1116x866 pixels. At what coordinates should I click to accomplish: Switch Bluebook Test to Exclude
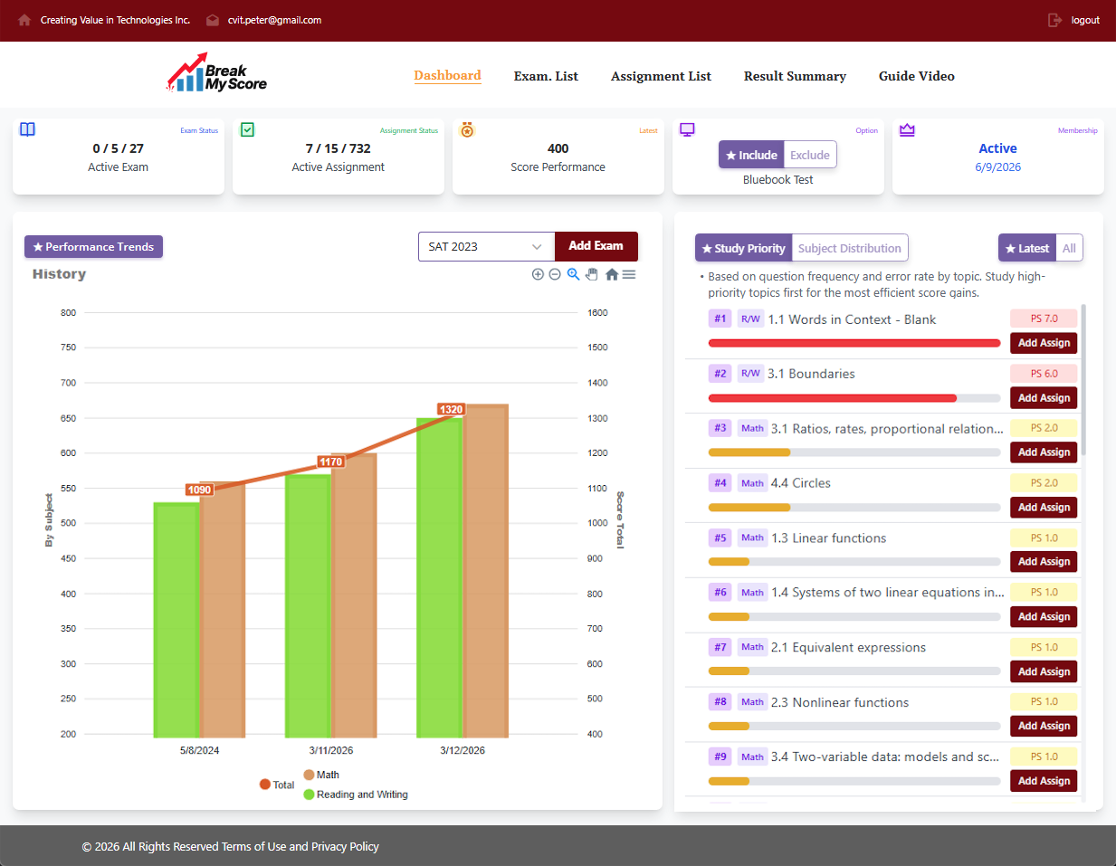(809, 155)
